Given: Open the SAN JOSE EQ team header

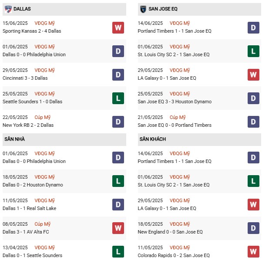Looking at the screenshot, I should [199, 9].
